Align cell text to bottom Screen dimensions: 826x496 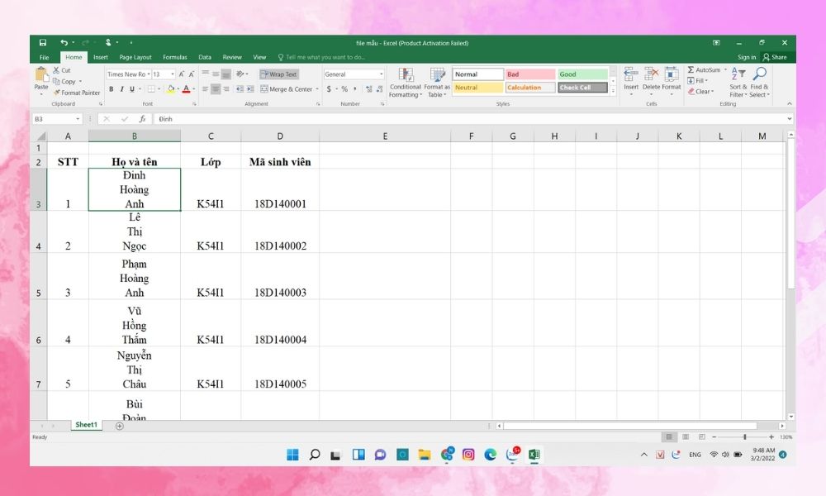(226, 74)
